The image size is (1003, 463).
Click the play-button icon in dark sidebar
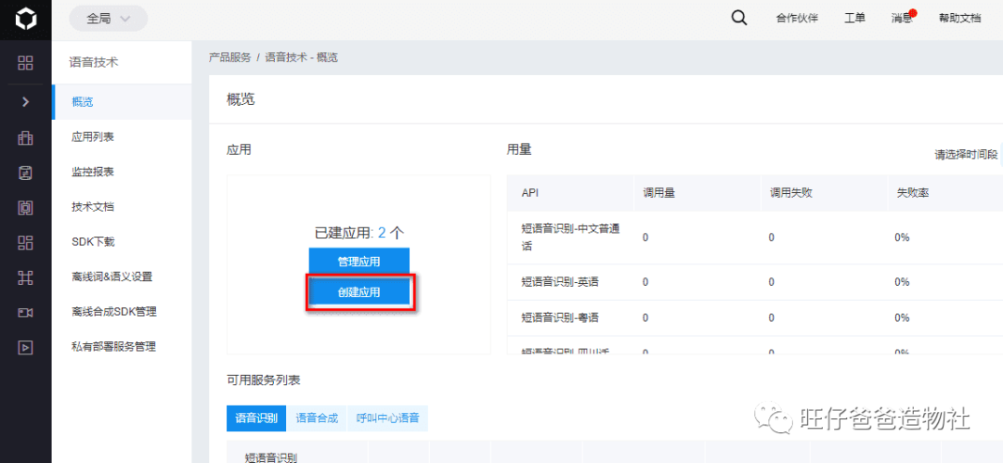(26, 347)
